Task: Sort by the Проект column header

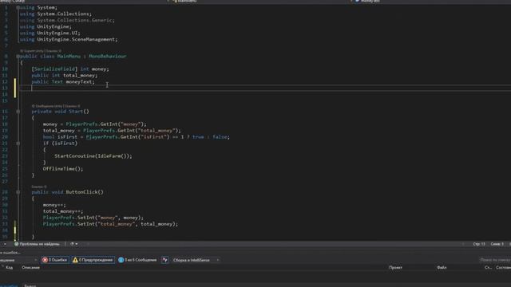Action: pos(396,268)
